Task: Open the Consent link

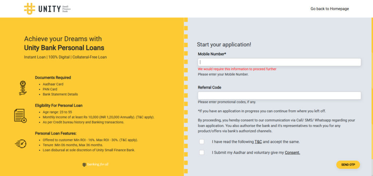Action: point(292,152)
